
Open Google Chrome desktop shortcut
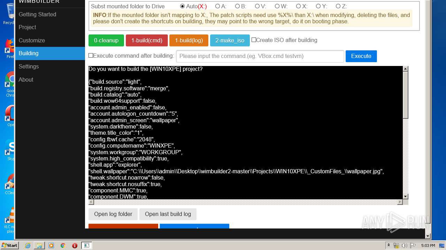click(10, 84)
